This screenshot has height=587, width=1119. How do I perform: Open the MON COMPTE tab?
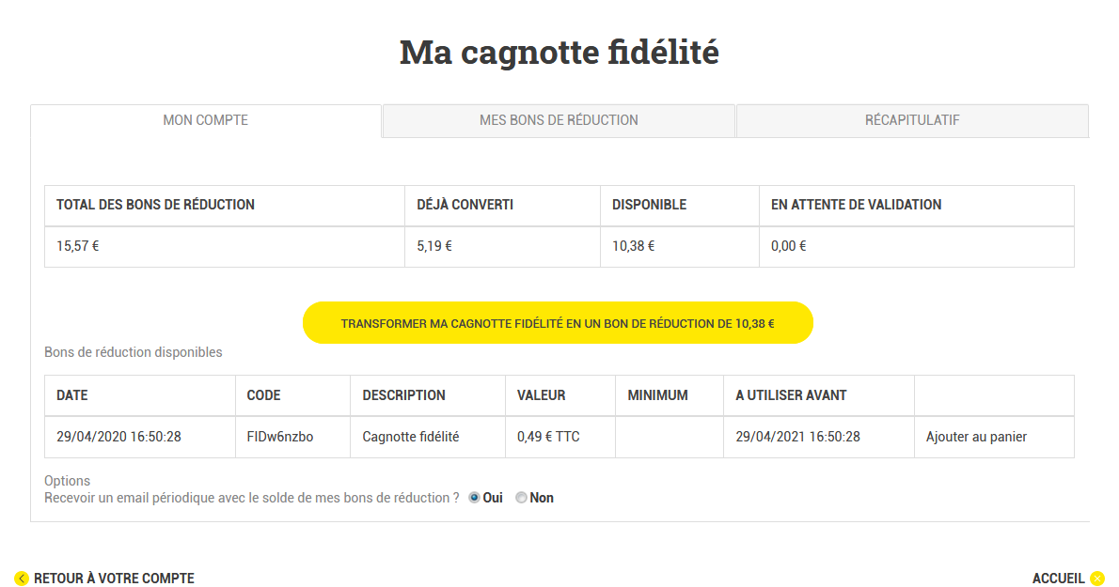point(206,120)
